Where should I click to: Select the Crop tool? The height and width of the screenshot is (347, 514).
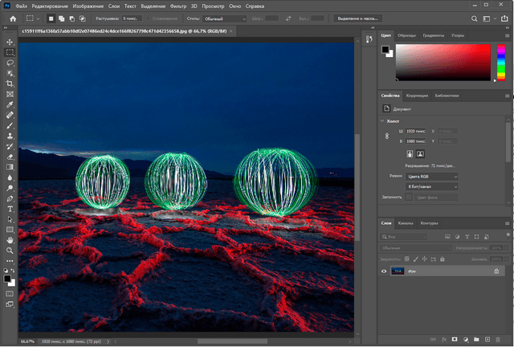coord(10,84)
